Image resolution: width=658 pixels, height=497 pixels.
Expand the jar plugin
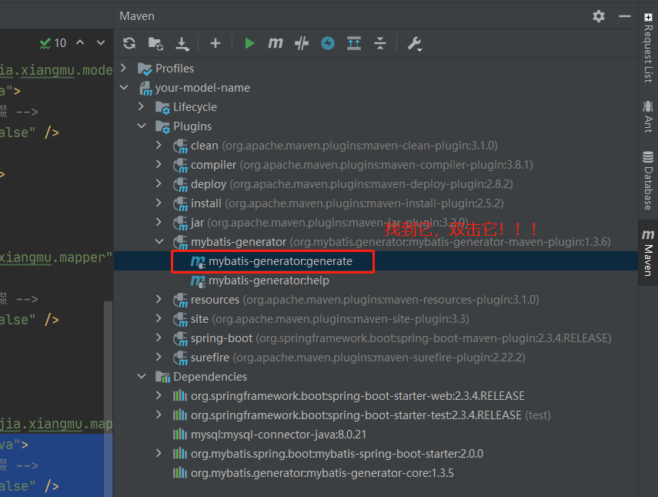tap(159, 222)
